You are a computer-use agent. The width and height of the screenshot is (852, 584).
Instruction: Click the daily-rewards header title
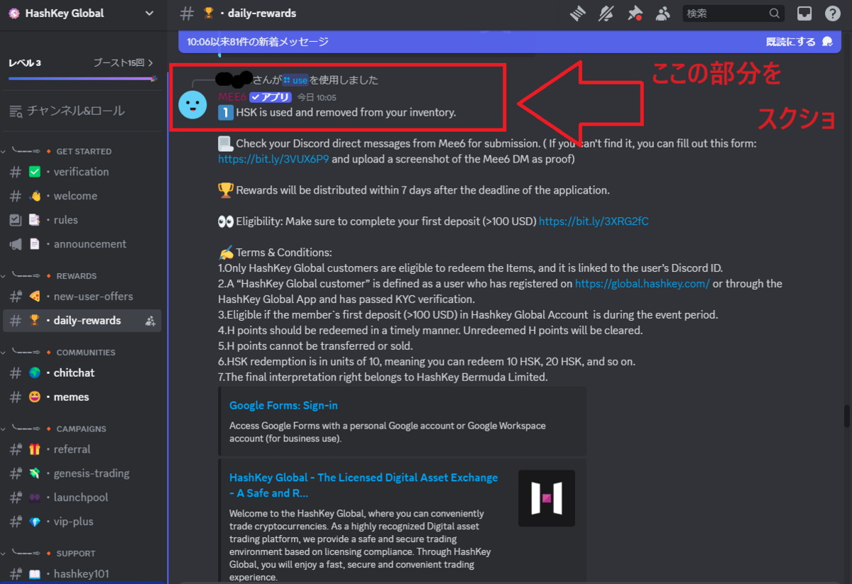click(x=262, y=13)
